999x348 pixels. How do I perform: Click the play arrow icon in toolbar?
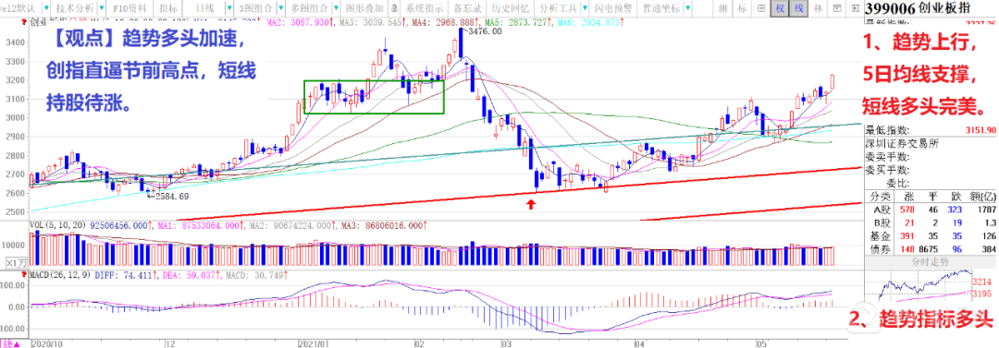coord(856,8)
